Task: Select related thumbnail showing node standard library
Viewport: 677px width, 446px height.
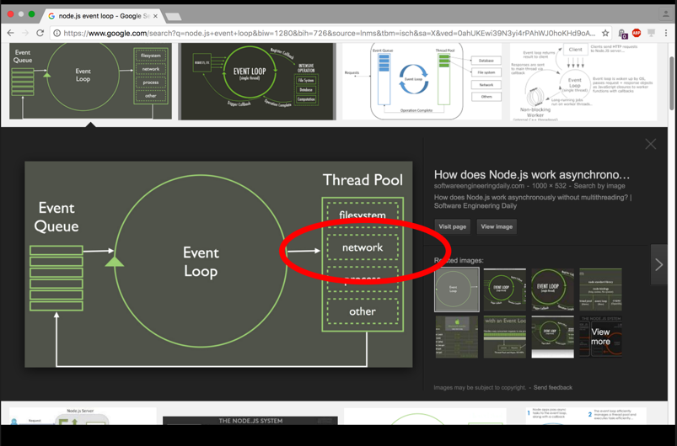Action: click(600, 289)
